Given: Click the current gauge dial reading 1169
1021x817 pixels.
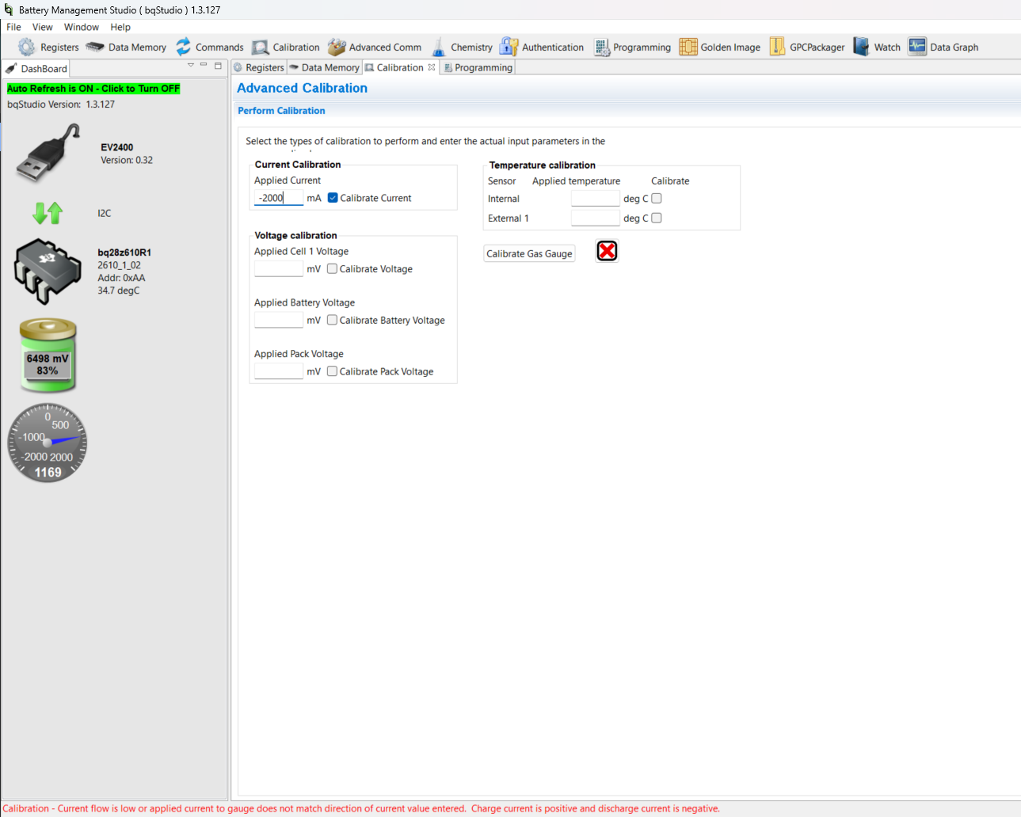Looking at the screenshot, I should pyautogui.click(x=48, y=443).
